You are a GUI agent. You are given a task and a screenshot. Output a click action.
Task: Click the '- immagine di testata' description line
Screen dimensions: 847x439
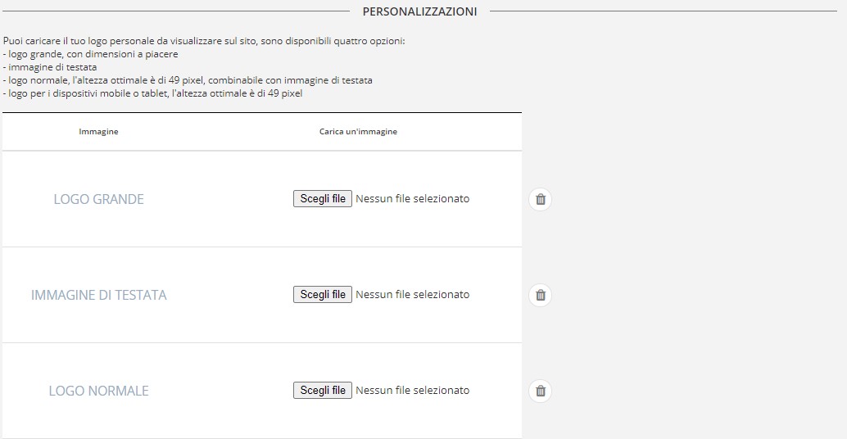(51, 67)
